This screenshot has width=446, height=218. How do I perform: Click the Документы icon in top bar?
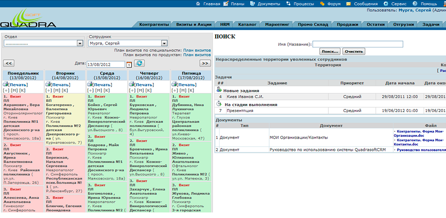(252, 3)
